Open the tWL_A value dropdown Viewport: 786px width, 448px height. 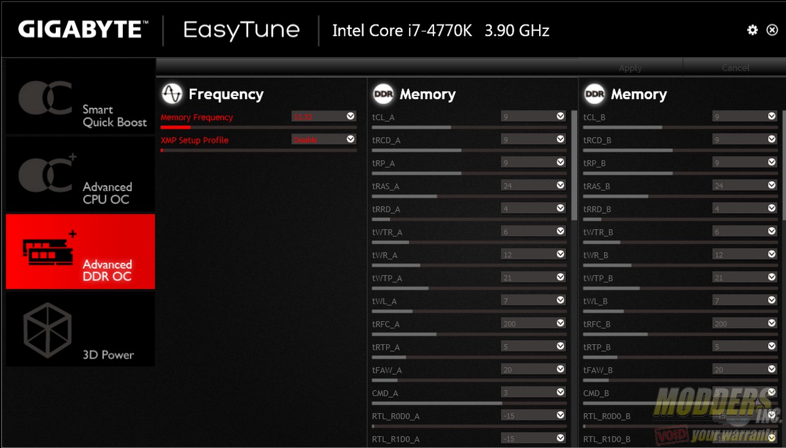pyautogui.click(x=533, y=301)
